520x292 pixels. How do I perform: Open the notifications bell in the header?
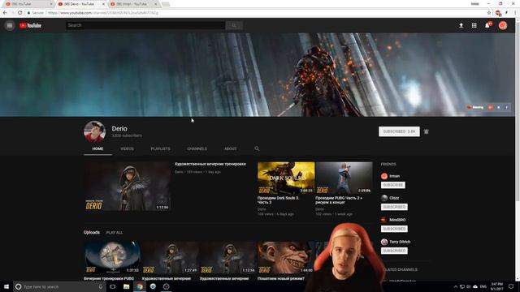pos(487,25)
